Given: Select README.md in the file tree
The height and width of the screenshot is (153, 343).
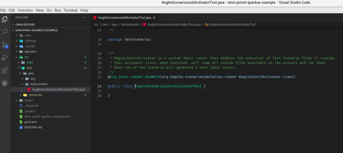Looking at the screenshot, I should (x=51, y=127).
